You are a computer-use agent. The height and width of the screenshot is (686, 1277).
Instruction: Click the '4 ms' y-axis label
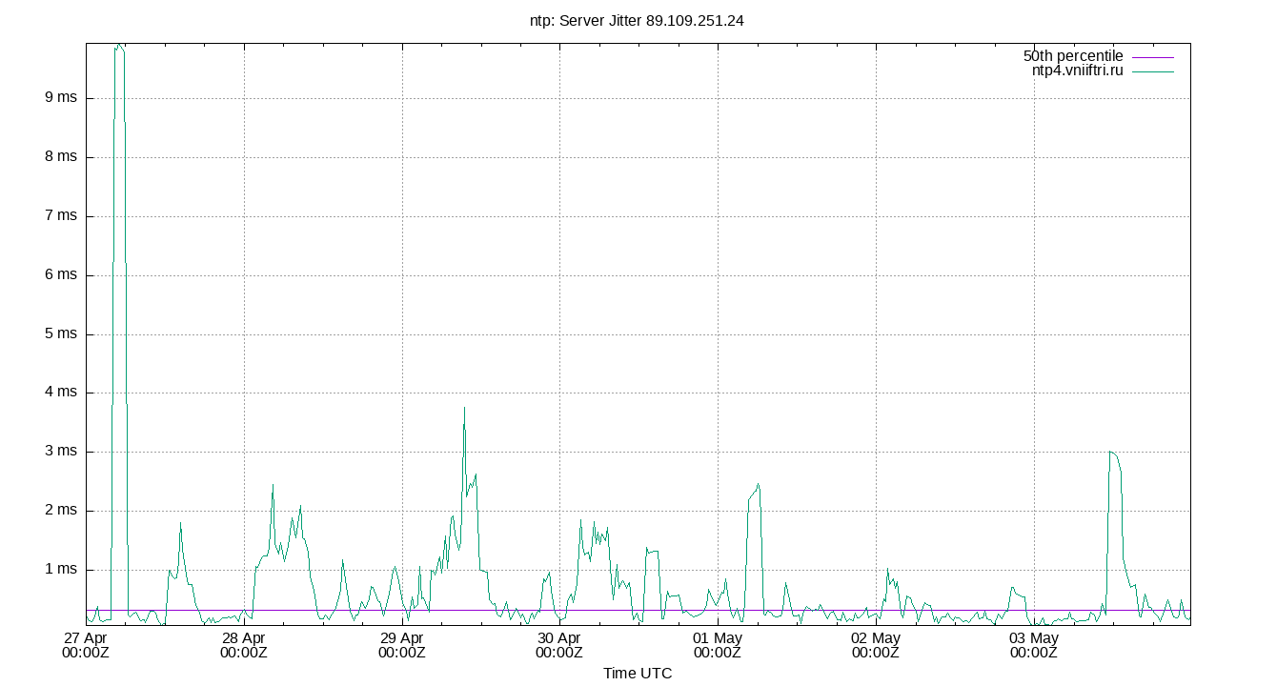coord(61,393)
